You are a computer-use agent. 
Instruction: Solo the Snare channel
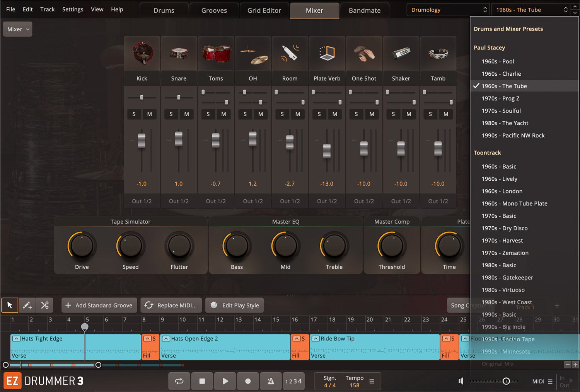pyautogui.click(x=171, y=114)
